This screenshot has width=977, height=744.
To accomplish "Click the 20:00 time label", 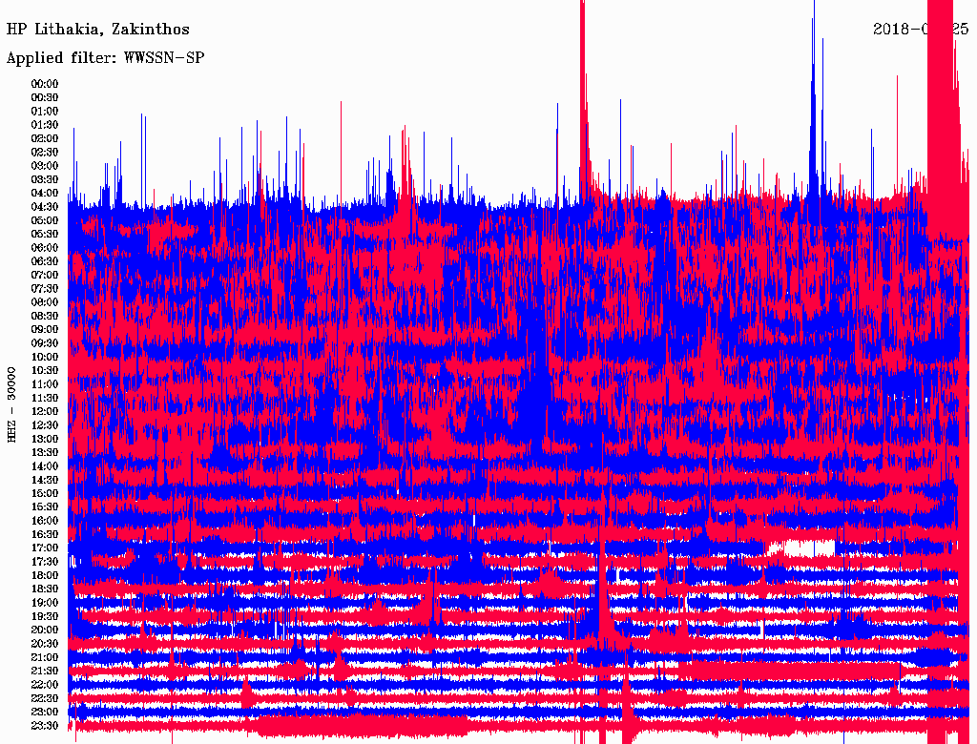I will coord(45,630).
